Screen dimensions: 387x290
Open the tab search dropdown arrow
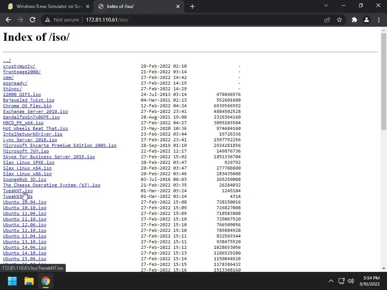click(326, 5)
